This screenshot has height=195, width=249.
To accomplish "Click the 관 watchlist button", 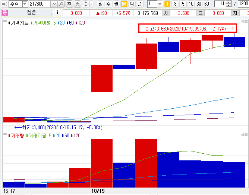I will pos(69,4).
